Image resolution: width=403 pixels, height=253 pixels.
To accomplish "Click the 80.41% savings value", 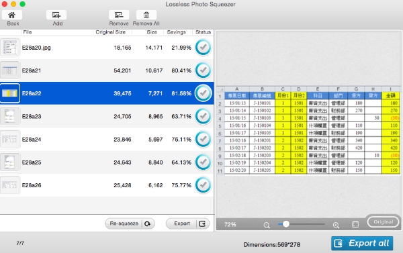I will [x=181, y=70].
